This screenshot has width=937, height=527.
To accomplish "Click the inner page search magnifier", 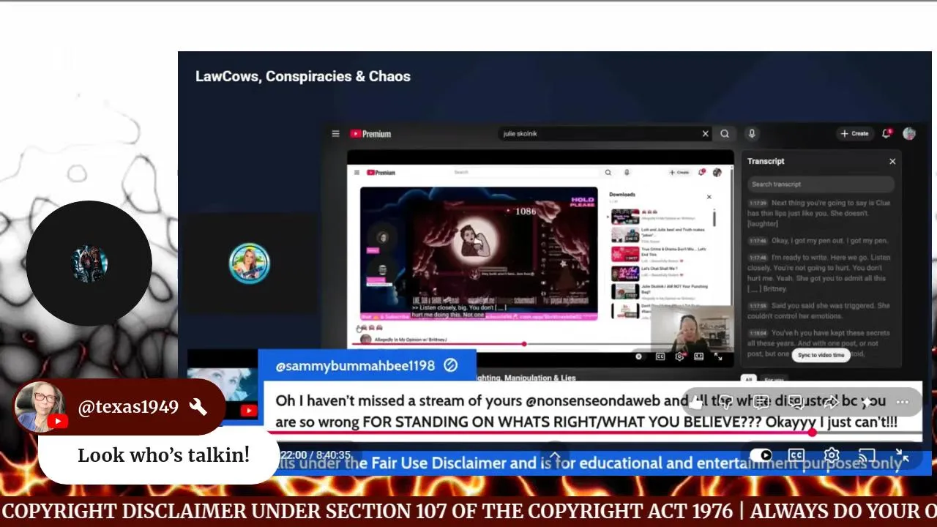I will (608, 173).
